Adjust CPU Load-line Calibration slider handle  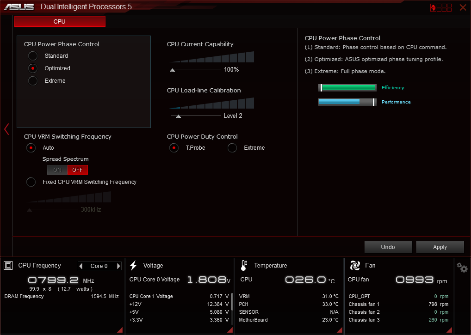(x=179, y=116)
